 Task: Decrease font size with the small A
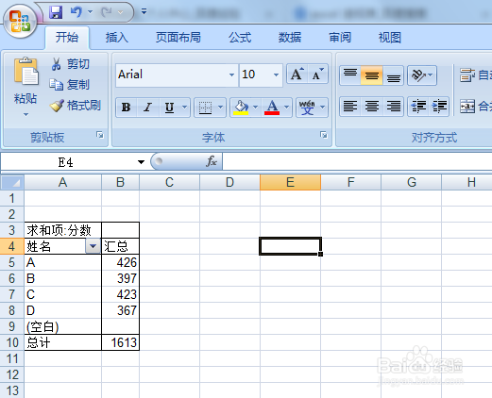[318, 75]
